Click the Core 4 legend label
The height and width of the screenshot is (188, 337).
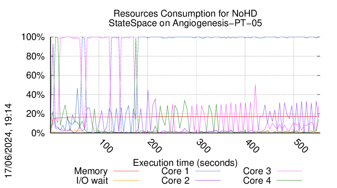257,180
